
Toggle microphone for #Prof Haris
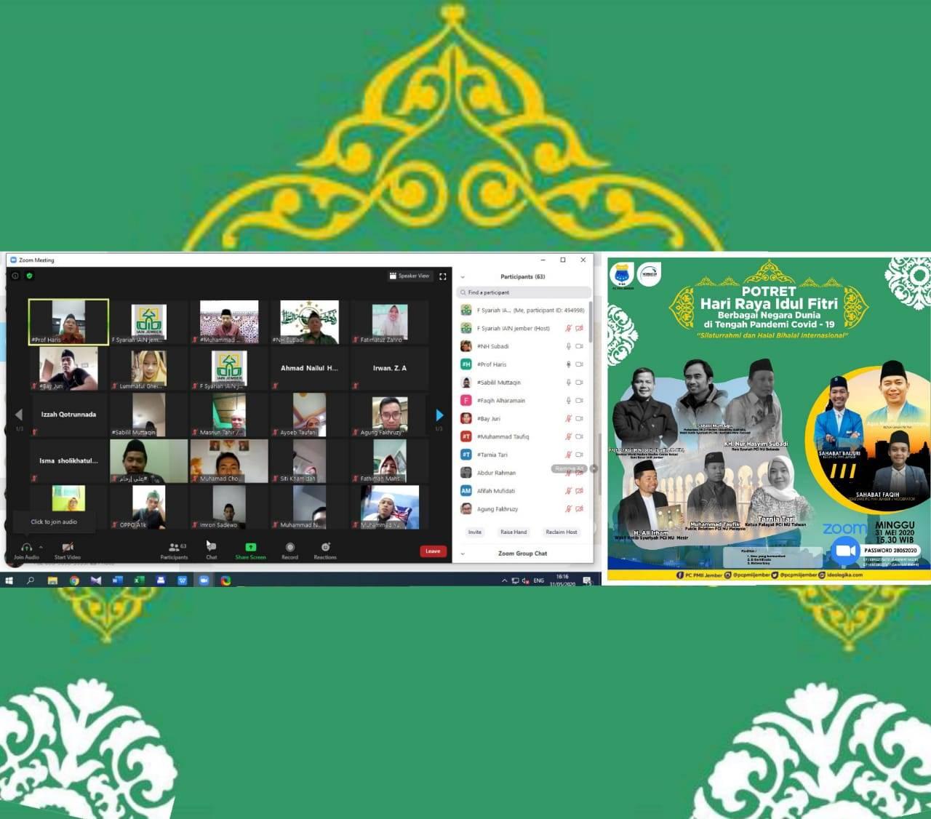568,364
